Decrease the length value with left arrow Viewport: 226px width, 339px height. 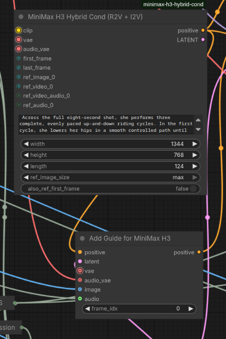click(26, 166)
